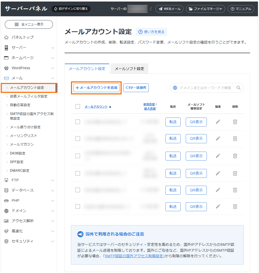Tick the checkbox of the fourth mail account row
This screenshot has height=273, width=259.
(78, 173)
